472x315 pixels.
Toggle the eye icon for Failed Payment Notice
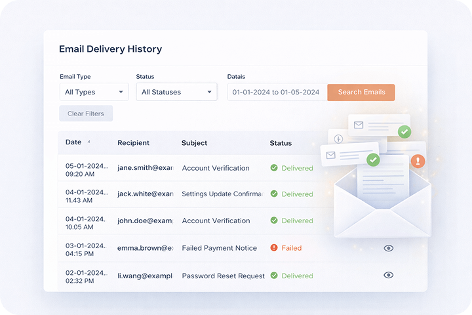click(x=388, y=248)
